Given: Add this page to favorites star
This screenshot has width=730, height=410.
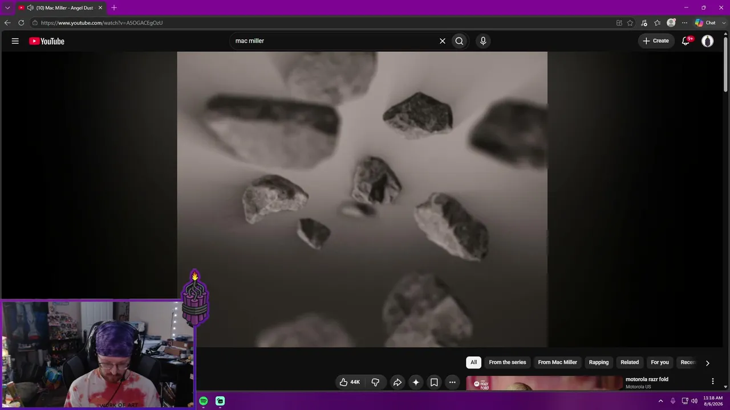Looking at the screenshot, I should [630, 23].
